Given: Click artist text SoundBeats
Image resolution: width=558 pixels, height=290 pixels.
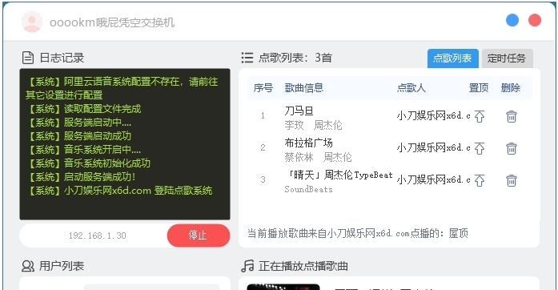Looking at the screenshot, I should [x=308, y=189].
